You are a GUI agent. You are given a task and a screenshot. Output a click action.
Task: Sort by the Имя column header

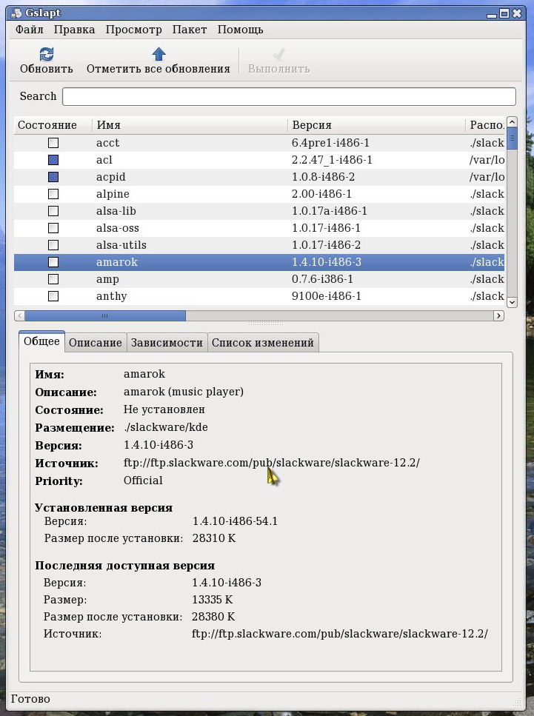pos(190,125)
